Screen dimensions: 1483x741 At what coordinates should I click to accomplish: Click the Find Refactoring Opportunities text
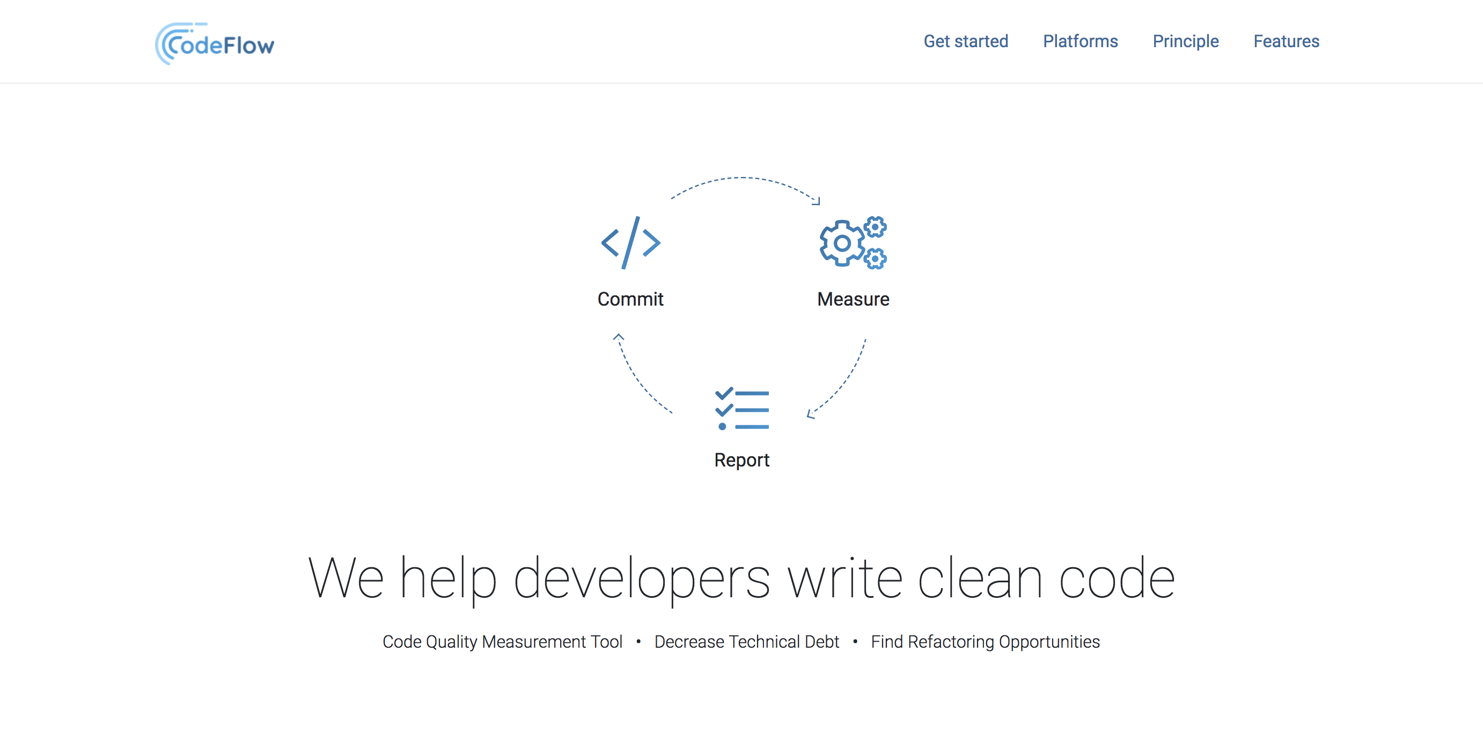985,641
